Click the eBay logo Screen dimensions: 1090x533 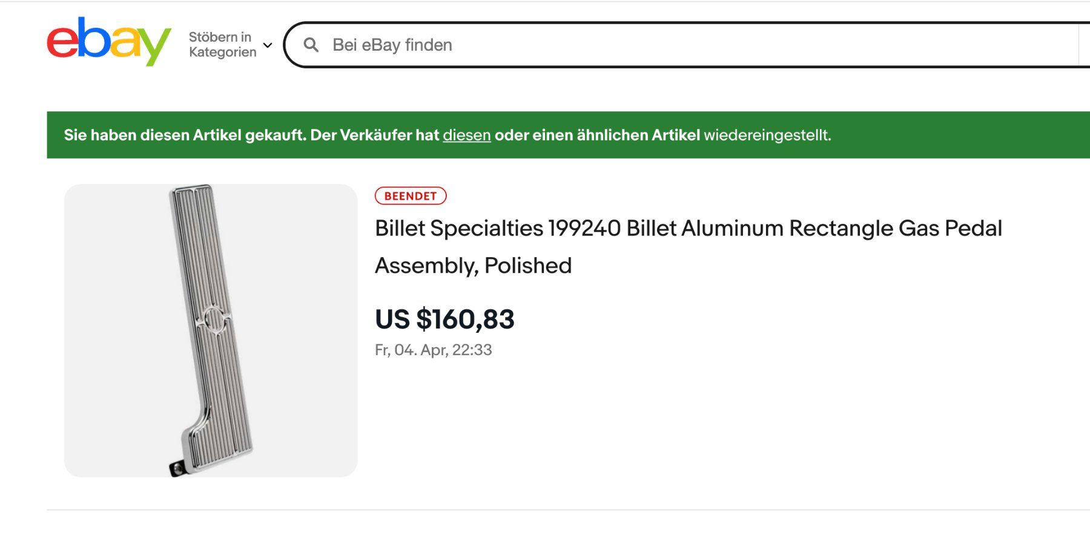pyautogui.click(x=109, y=41)
